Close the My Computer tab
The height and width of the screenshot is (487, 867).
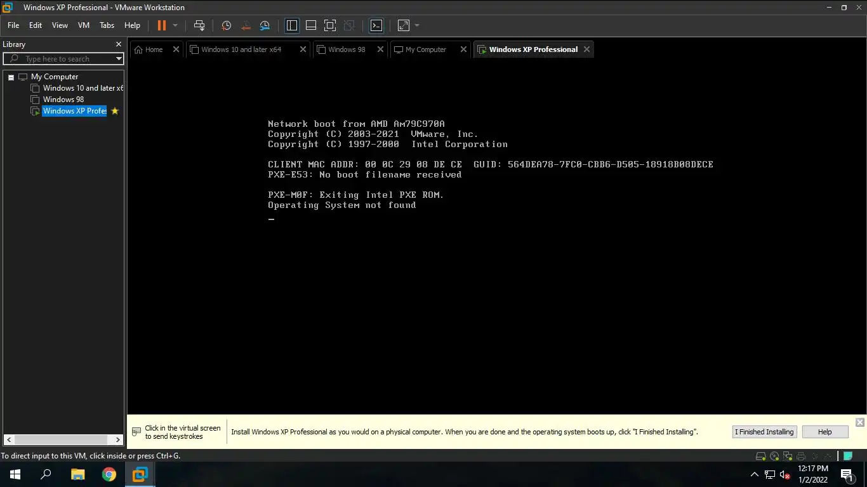463,49
